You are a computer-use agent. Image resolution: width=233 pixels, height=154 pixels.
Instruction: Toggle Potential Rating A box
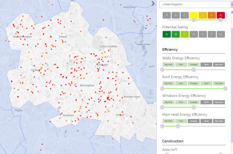point(167,34)
